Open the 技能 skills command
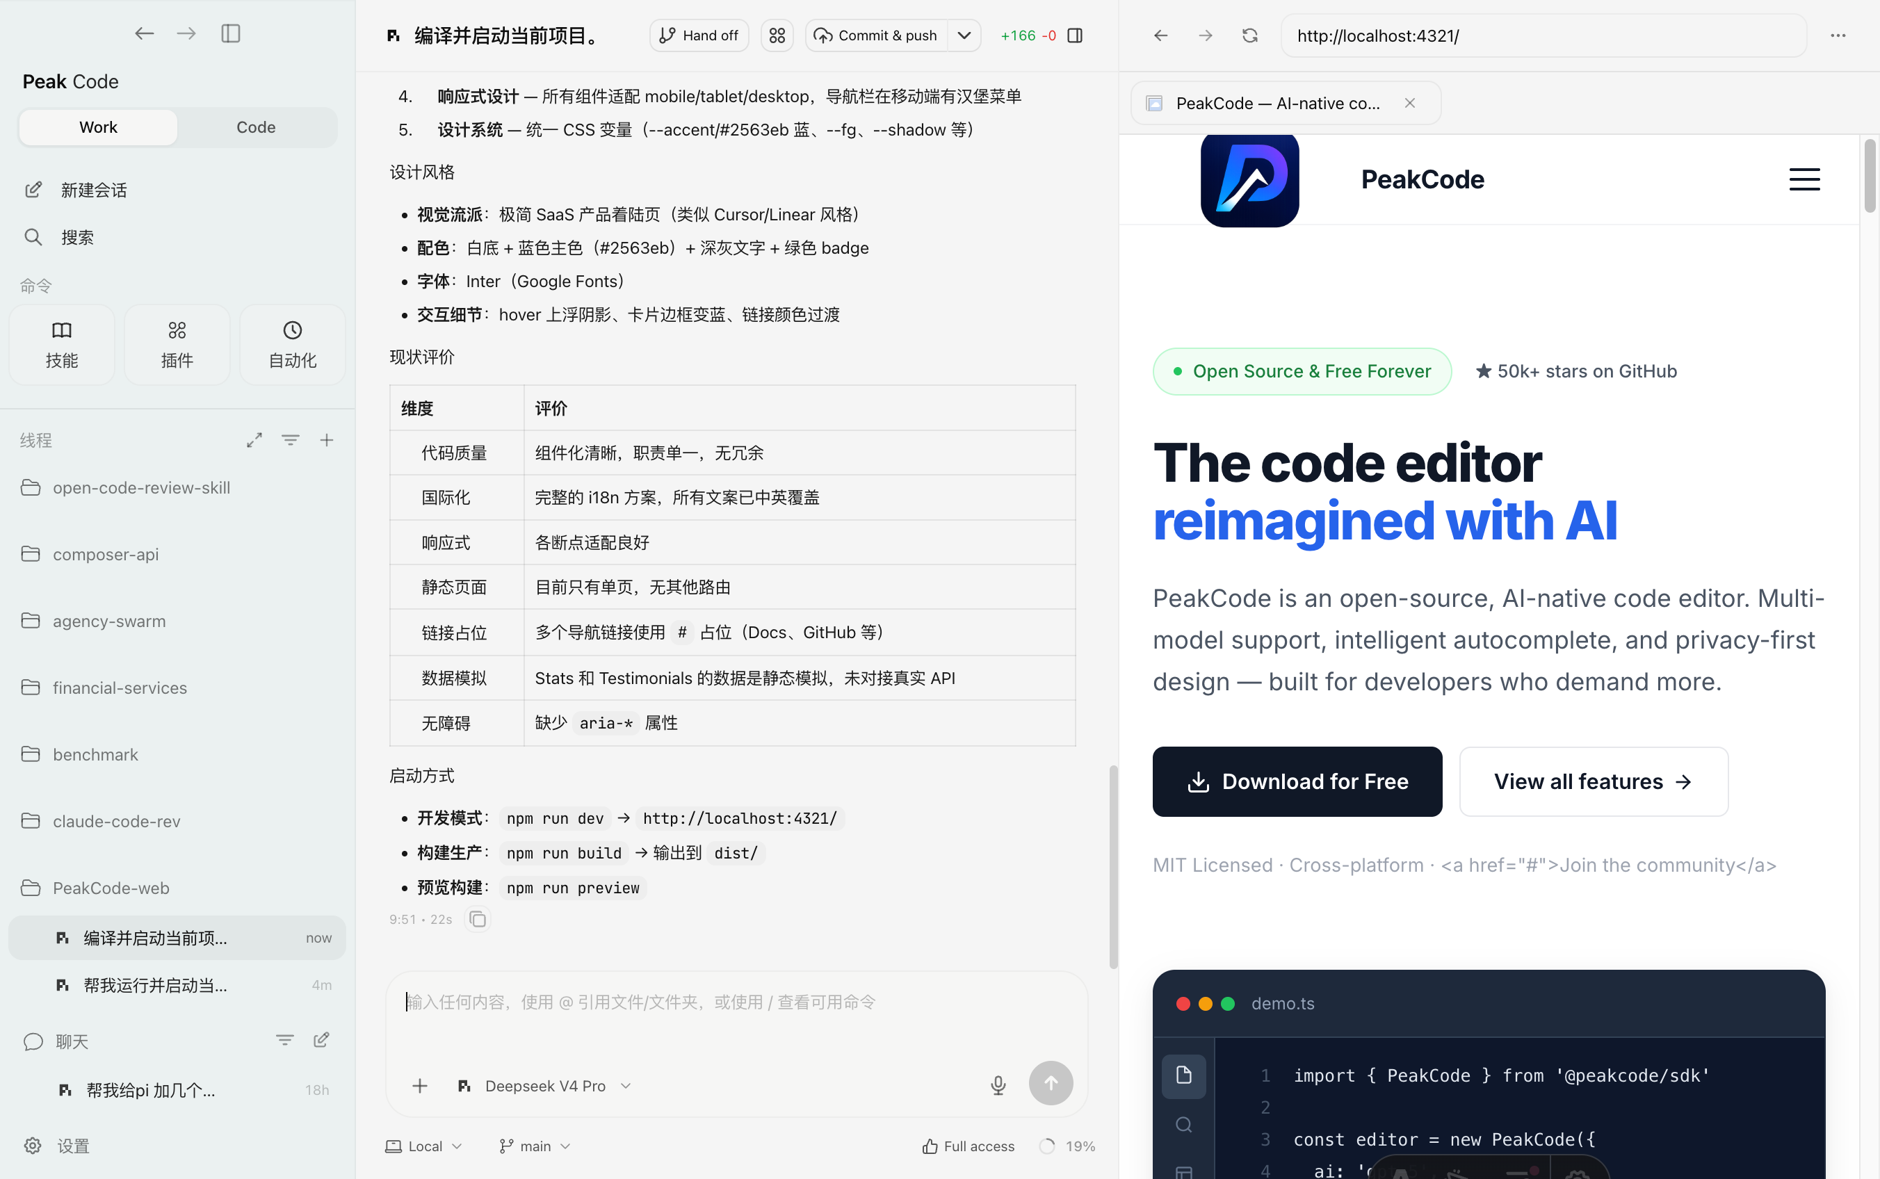The width and height of the screenshot is (1880, 1179). point(62,345)
